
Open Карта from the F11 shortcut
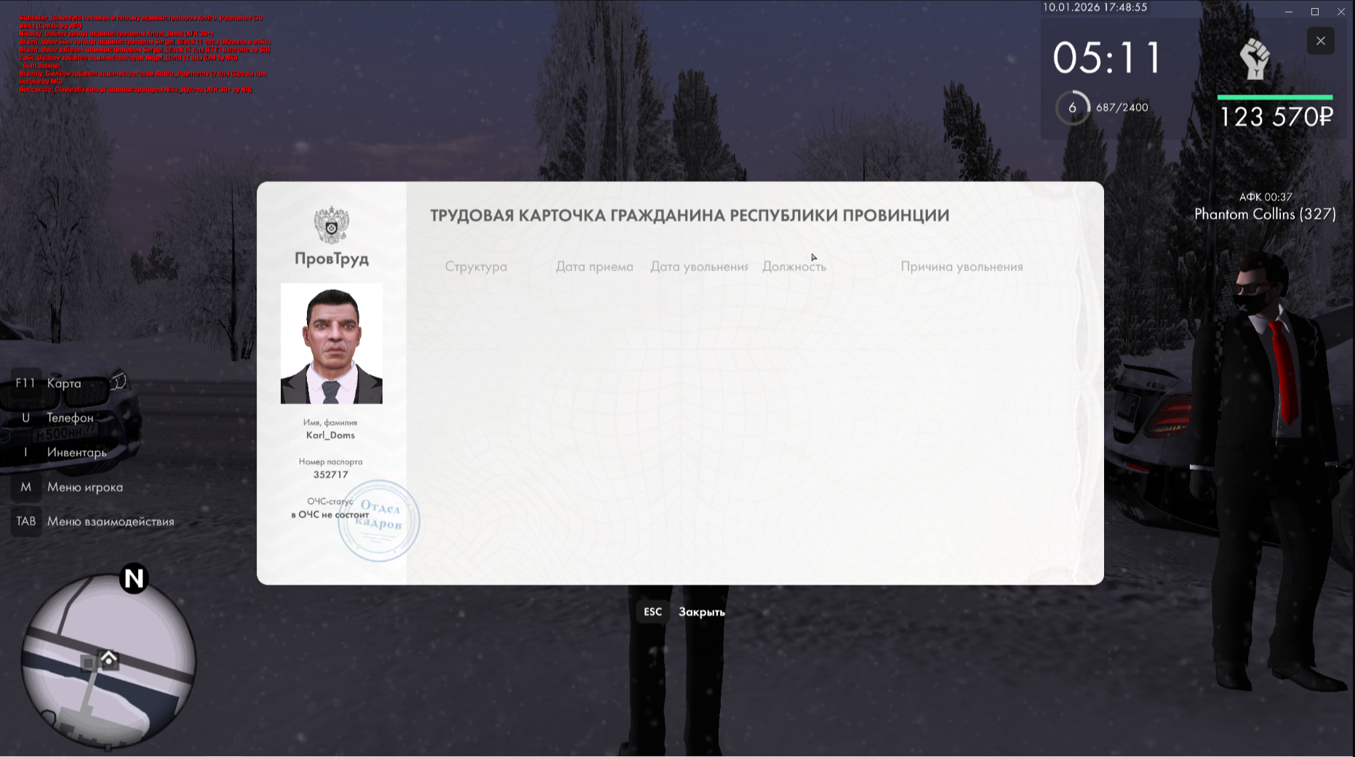click(64, 383)
